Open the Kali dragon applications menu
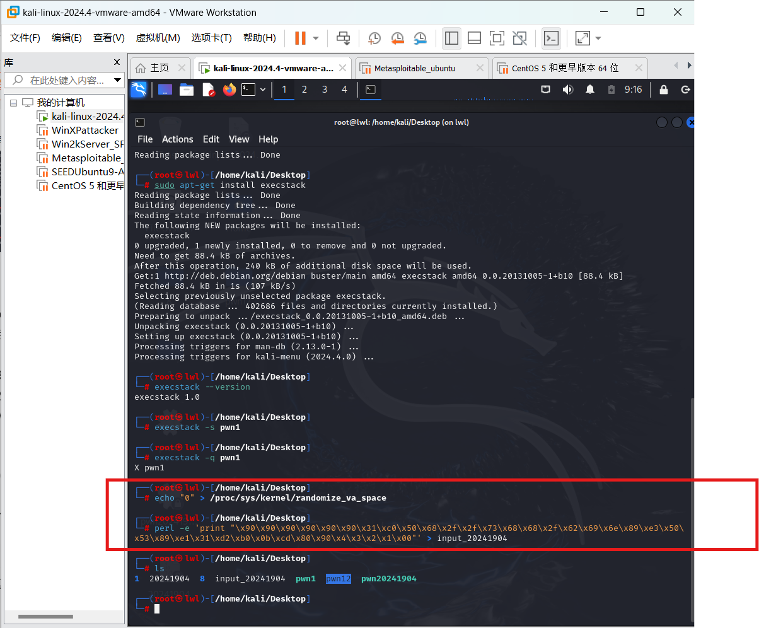Image resolution: width=759 pixels, height=628 pixels. (139, 90)
